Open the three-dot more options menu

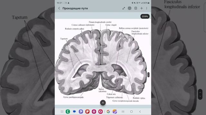[147, 8]
